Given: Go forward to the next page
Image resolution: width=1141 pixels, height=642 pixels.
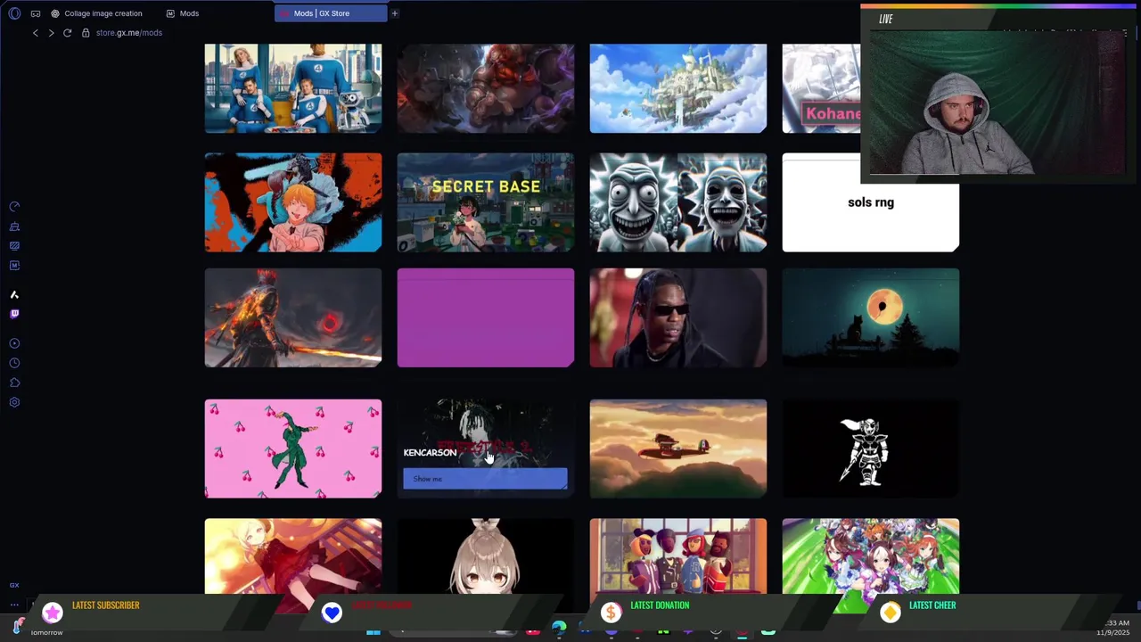Looking at the screenshot, I should (51, 33).
